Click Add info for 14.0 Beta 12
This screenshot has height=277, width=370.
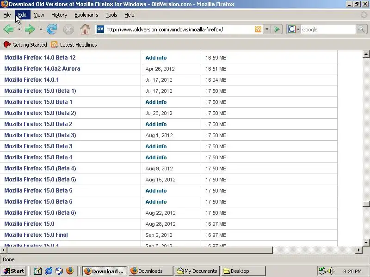(x=156, y=58)
